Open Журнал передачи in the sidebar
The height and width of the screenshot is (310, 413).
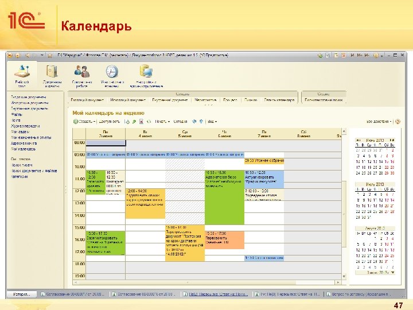[25, 126]
